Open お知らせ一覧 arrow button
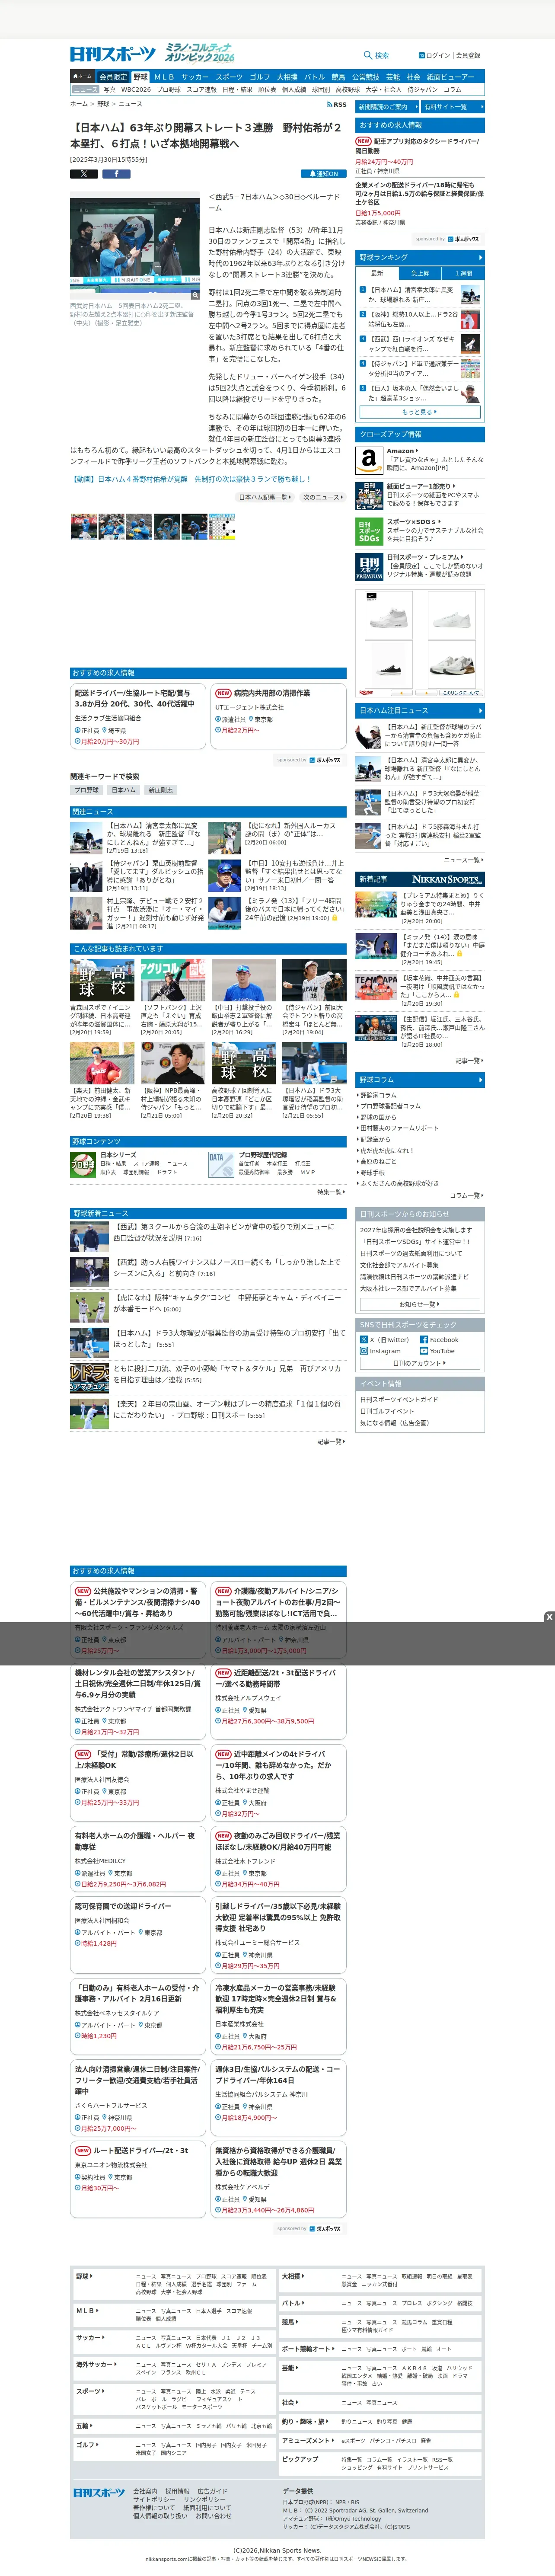Viewport: 555px width, 2576px height. click(x=420, y=1304)
